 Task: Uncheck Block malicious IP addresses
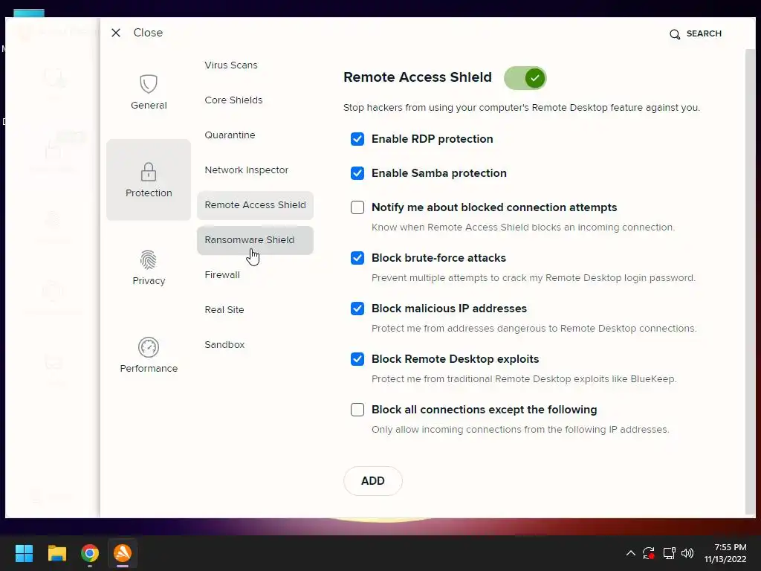[357, 309]
